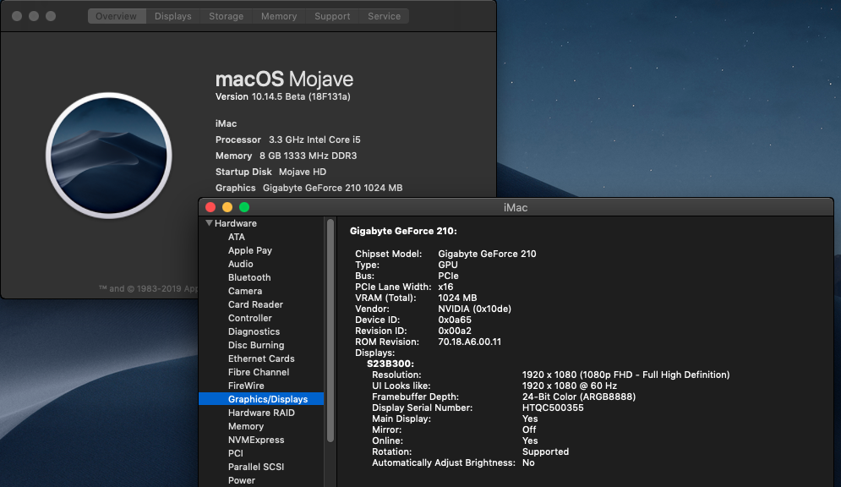
Task: Open the Service tab
Action: point(384,16)
